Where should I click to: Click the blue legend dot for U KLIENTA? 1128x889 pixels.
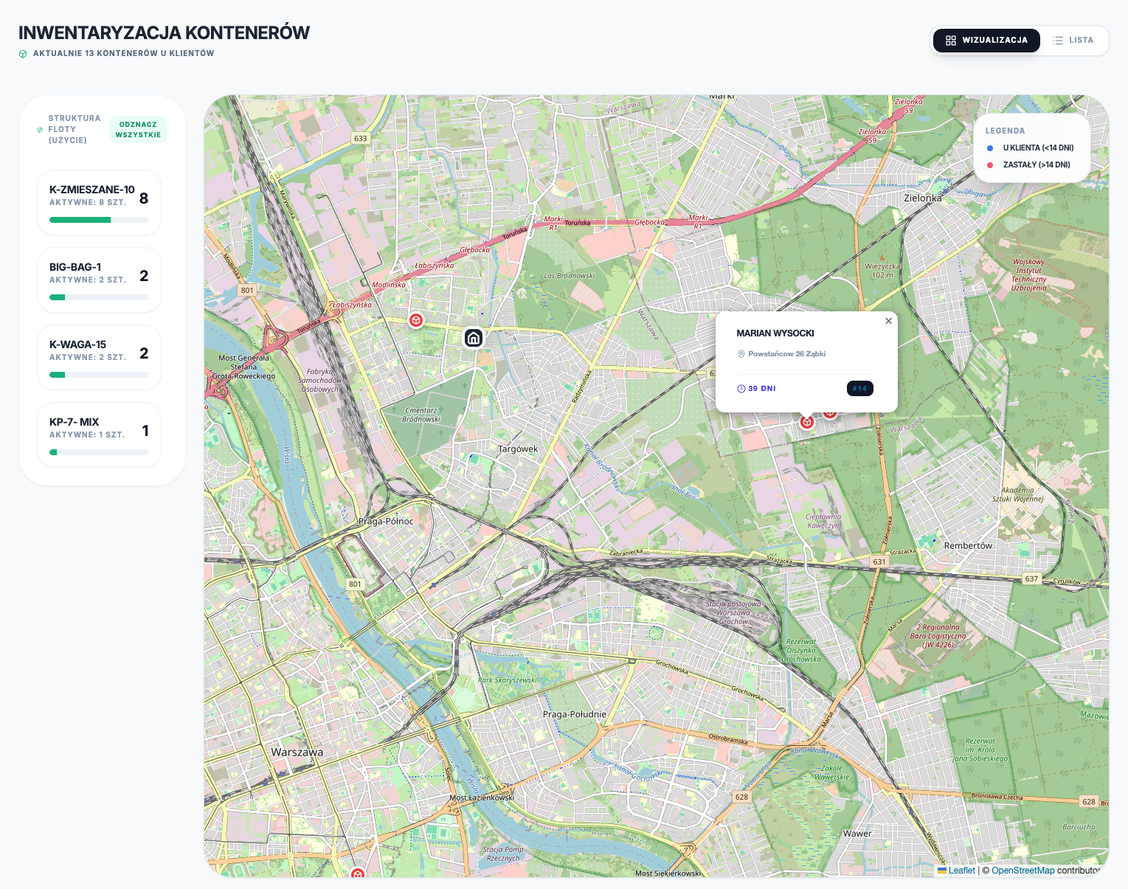coord(990,148)
